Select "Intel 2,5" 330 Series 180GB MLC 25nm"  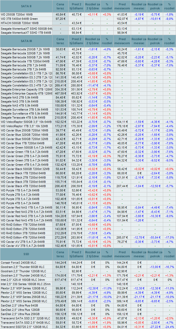tap(26, 284)
